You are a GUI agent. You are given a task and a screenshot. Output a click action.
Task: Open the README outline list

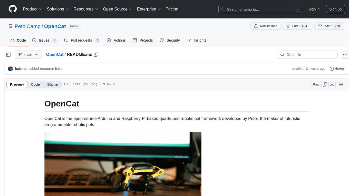click(x=341, y=84)
